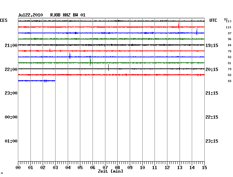Select minute 08 on the time axis

[117, 168]
